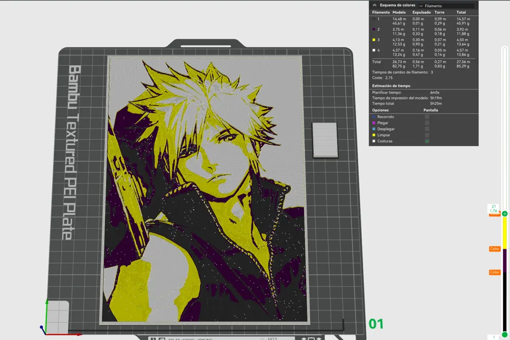Click the Desplegar option label
The height and width of the screenshot is (340, 510).
[386, 129]
